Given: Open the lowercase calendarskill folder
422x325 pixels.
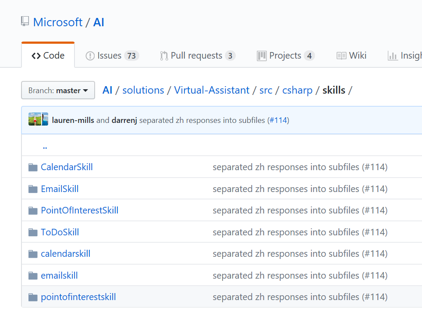Looking at the screenshot, I should (66, 254).
